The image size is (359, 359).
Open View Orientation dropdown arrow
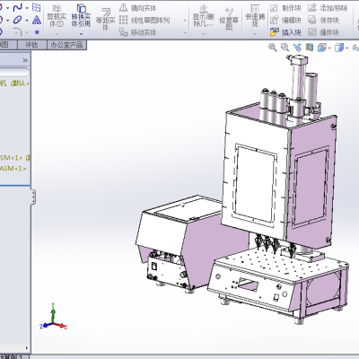point(329,48)
